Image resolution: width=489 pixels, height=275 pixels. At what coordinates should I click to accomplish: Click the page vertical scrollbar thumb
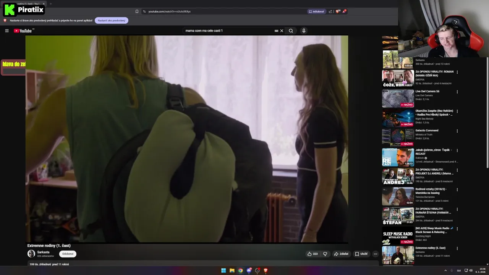[487, 113]
